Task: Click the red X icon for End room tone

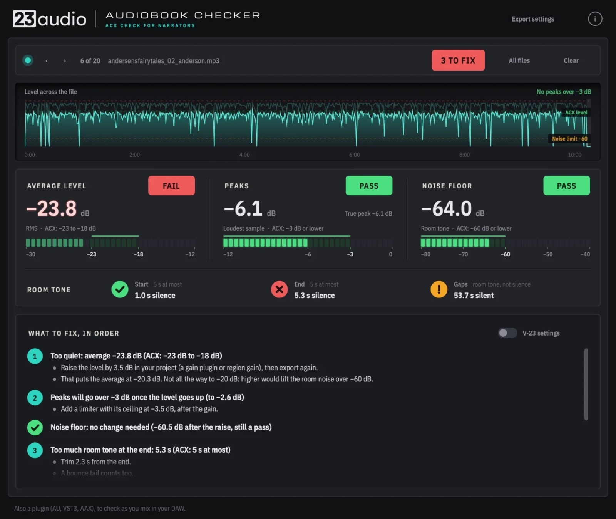Action: pos(280,289)
